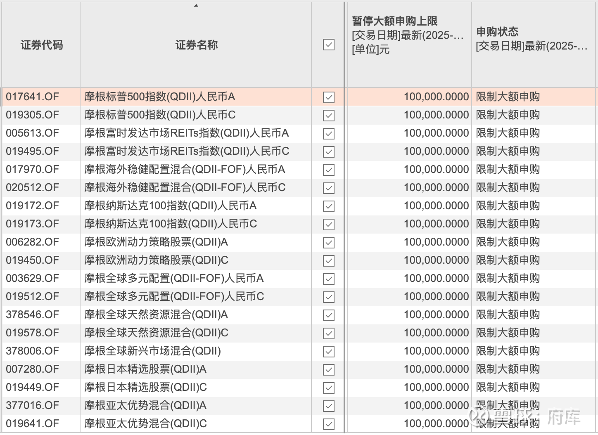
Task: Toggle checkbox for 摩根亚太优势混合(QDII)C
Action: point(327,423)
